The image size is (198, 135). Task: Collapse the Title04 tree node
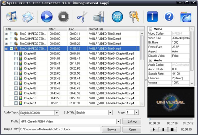pyautogui.click(x=7, y=49)
